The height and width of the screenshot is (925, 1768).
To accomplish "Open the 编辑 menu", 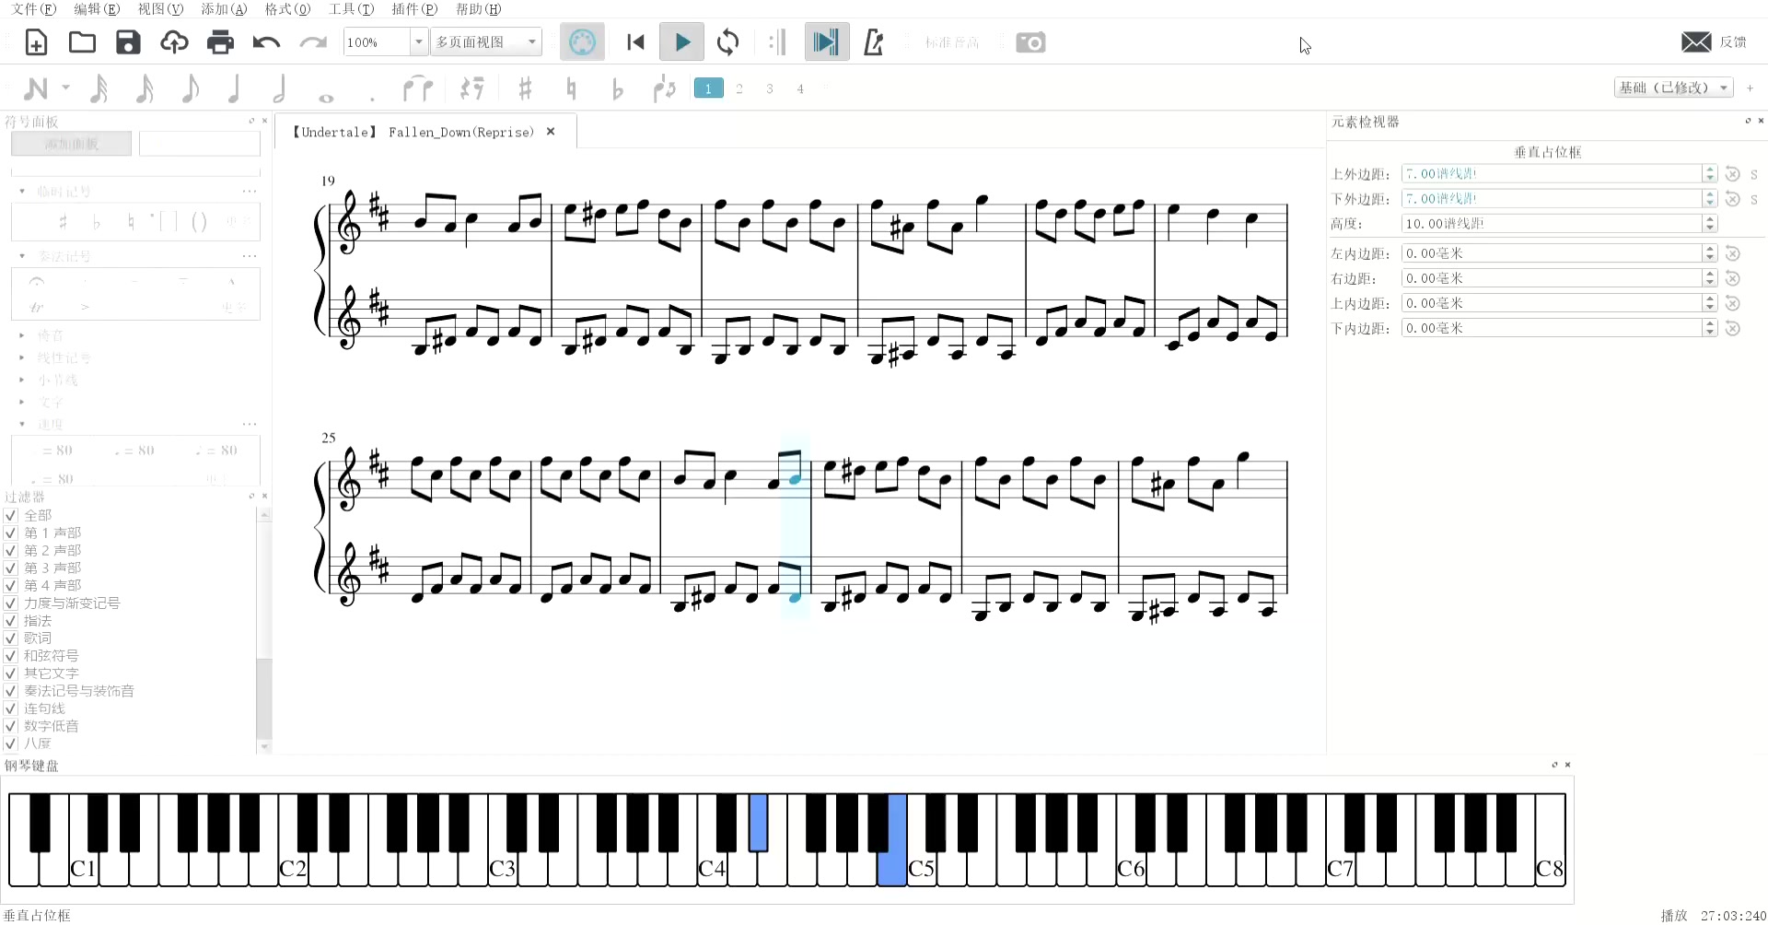I will (97, 9).
